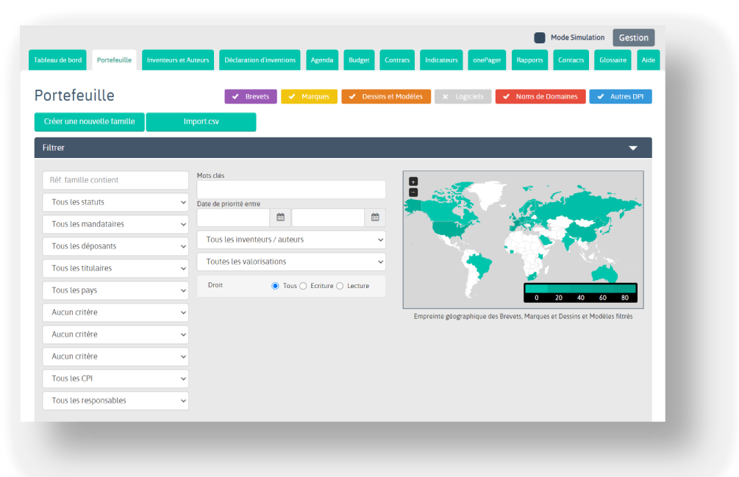The width and height of the screenshot is (739, 477).
Task: Click the Mots clés input field
Action: click(291, 190)
